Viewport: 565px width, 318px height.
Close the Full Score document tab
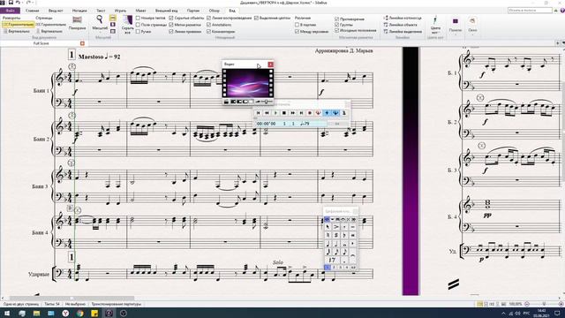point(82,43)
